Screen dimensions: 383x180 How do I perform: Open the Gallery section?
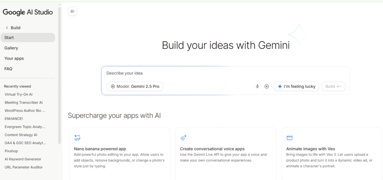pyautogui.click(x=11, y=48)
